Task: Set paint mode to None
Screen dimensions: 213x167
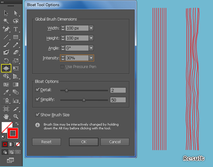Action: click(18, 144)
